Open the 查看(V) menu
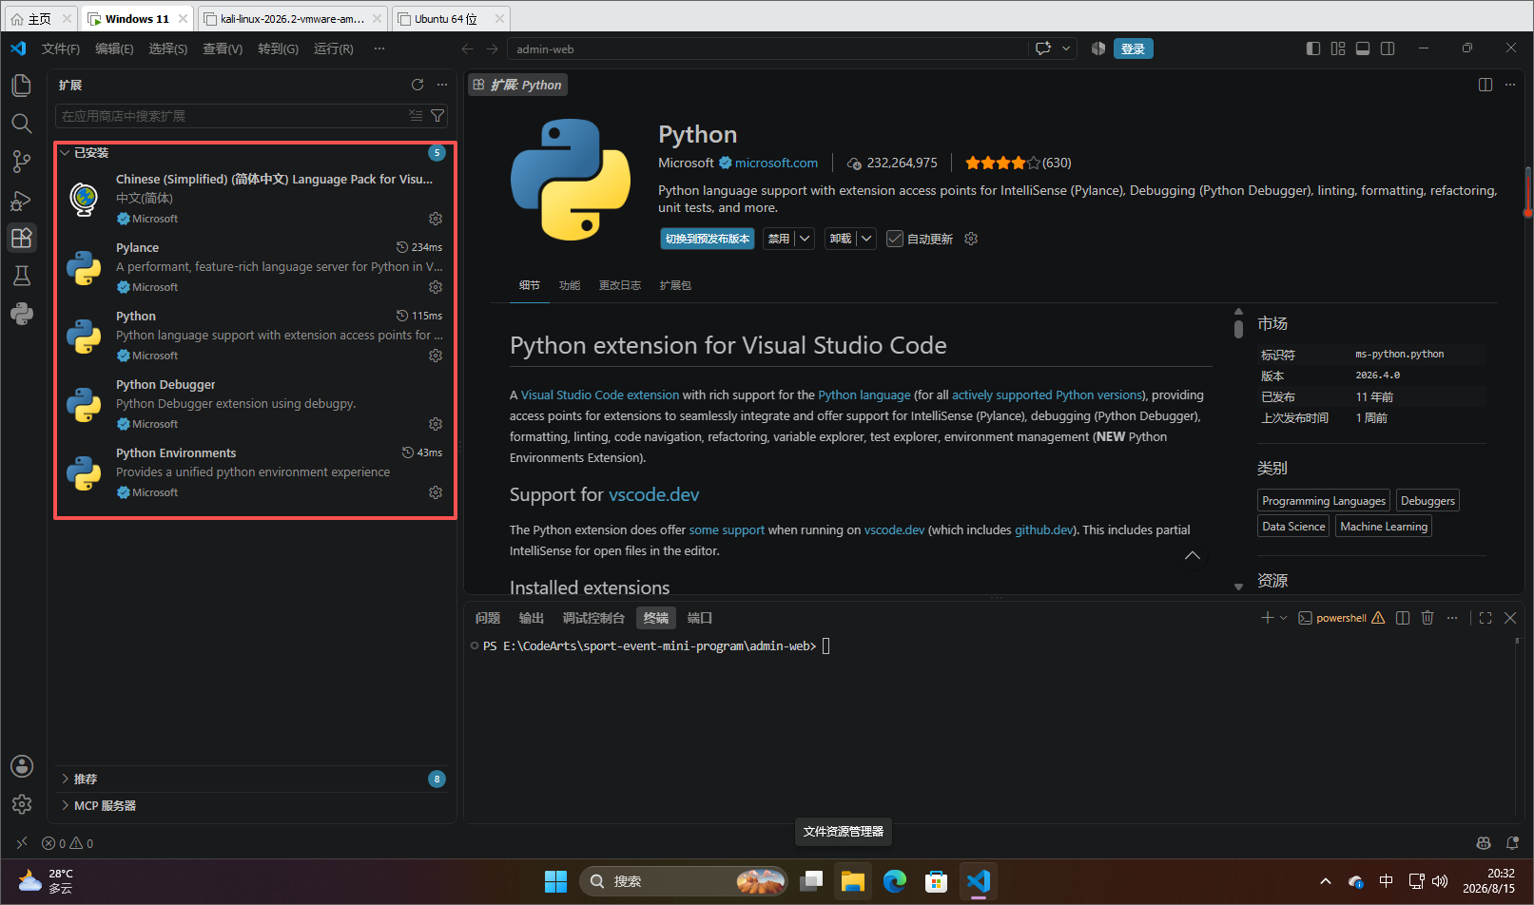The image size is (1534, 905). click(223, 48)
